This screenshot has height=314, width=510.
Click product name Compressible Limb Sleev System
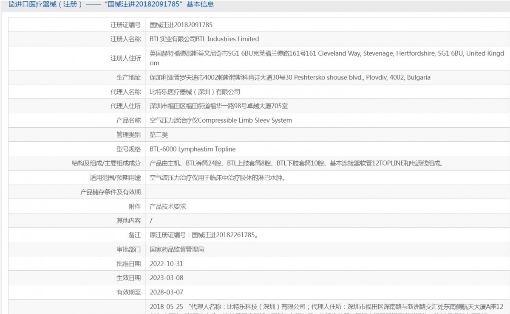(221, 121)
